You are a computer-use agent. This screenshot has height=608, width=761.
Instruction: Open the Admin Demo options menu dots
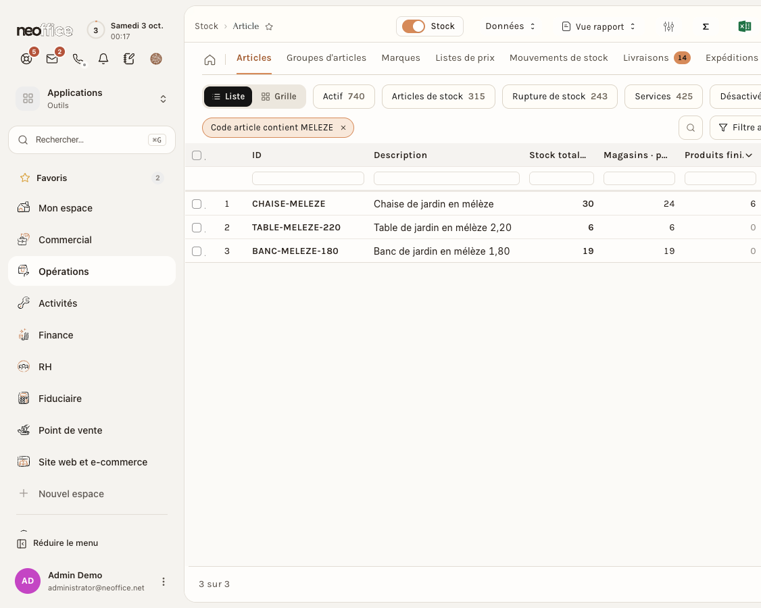click(164, 581)
